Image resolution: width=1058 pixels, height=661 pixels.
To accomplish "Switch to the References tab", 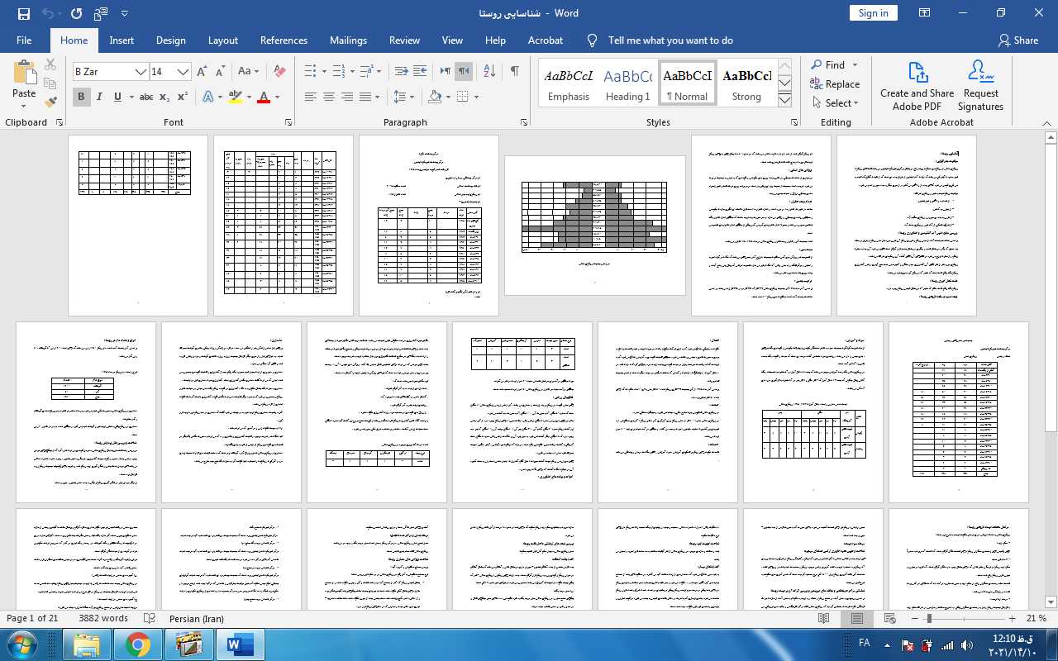I will (x=284, y=40).
